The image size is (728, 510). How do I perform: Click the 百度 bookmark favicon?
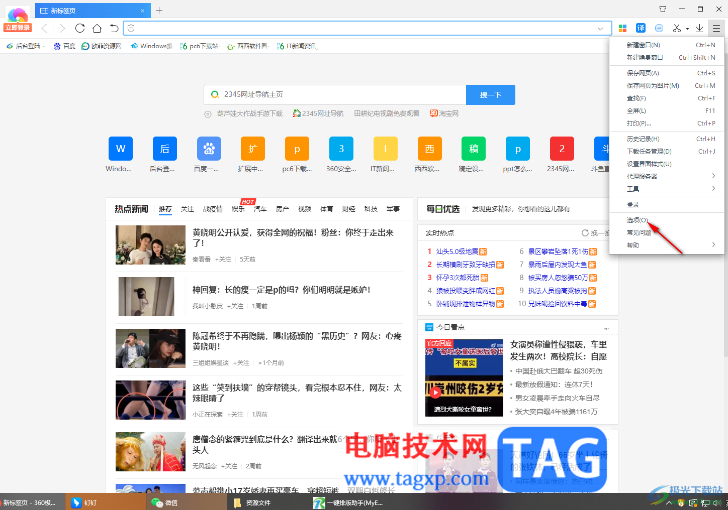(x=57, y=46)
